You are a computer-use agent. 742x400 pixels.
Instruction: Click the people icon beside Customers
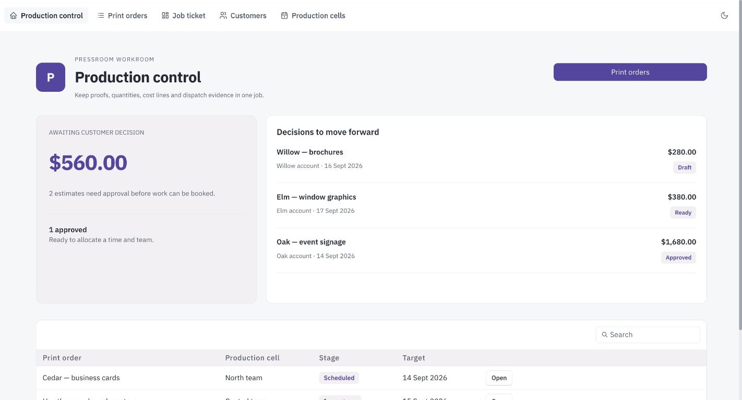[x=223, y=16]
